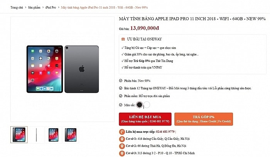The width and height of the screenshot is (270, 157).
Task: Select the black color option
Action: click(140, 105)
